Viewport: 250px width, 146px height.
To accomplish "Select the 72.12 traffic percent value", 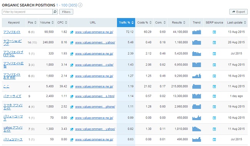I will click(130, 32).
